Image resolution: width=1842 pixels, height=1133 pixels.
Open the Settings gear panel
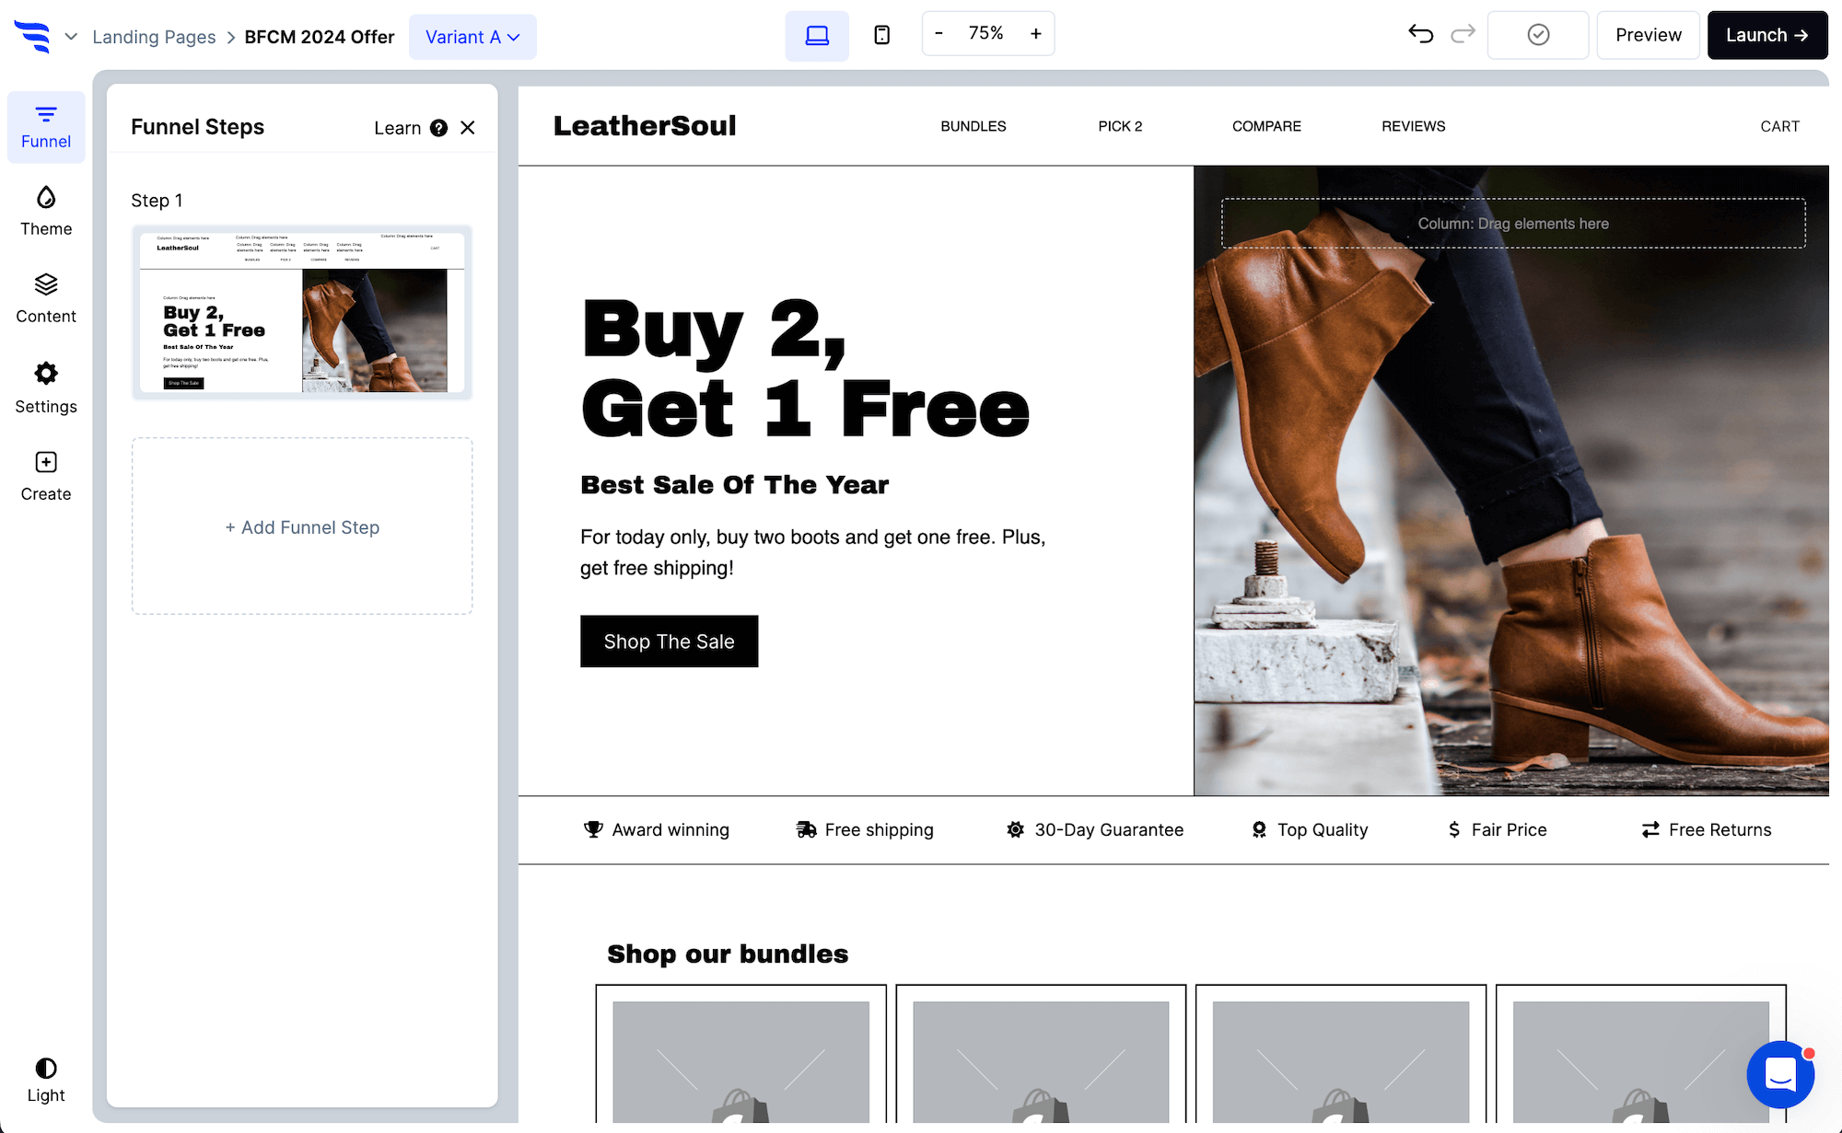(x=46, y=387)
